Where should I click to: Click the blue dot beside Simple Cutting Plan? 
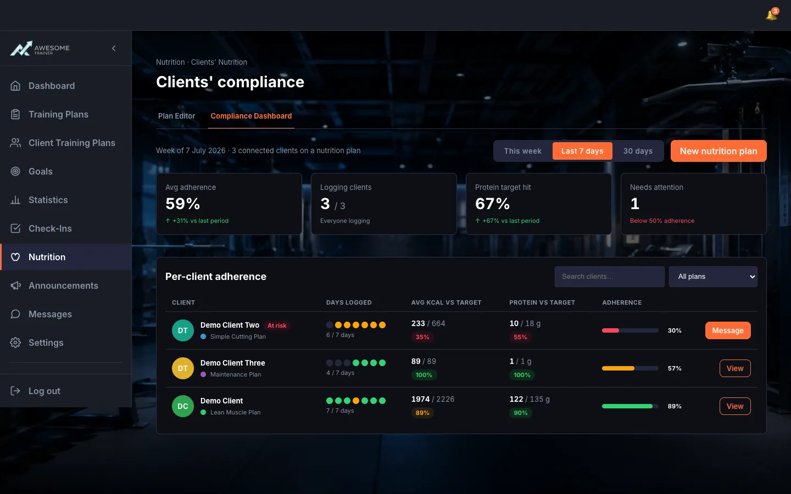[x=203, y=336]
